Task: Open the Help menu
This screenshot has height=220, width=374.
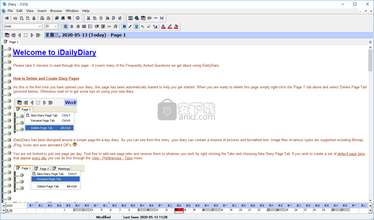Action: [86, 11]
